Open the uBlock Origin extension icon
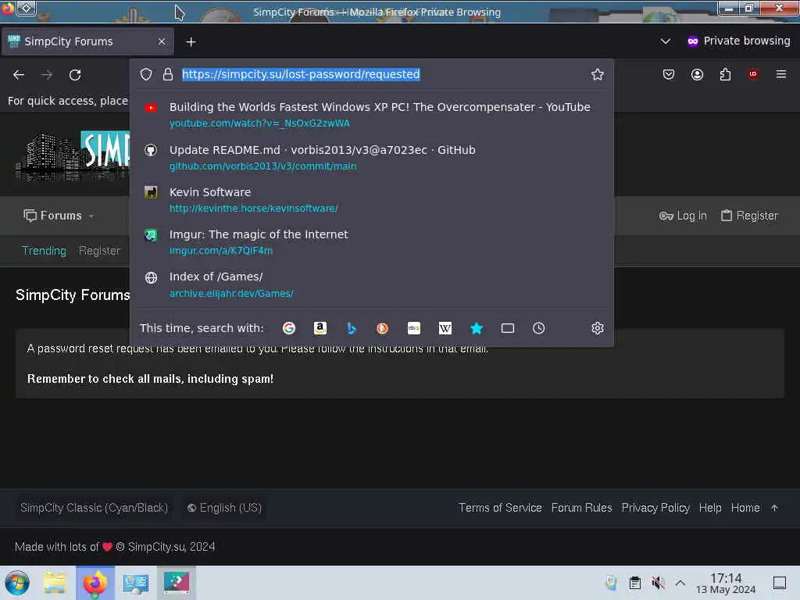 tap(753, 74)
